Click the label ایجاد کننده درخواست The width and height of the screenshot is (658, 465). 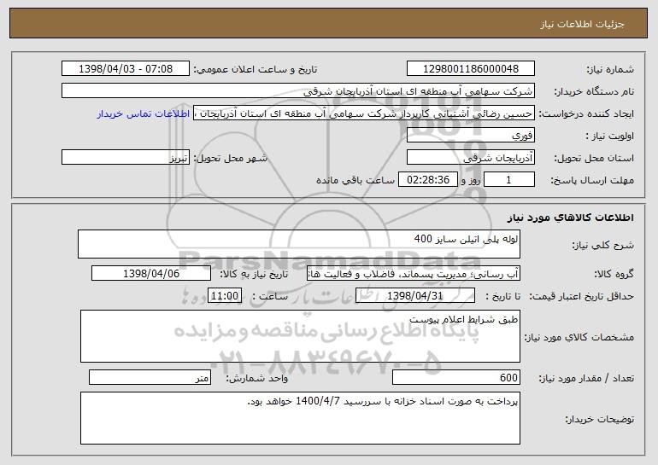(x=586, y=113)
